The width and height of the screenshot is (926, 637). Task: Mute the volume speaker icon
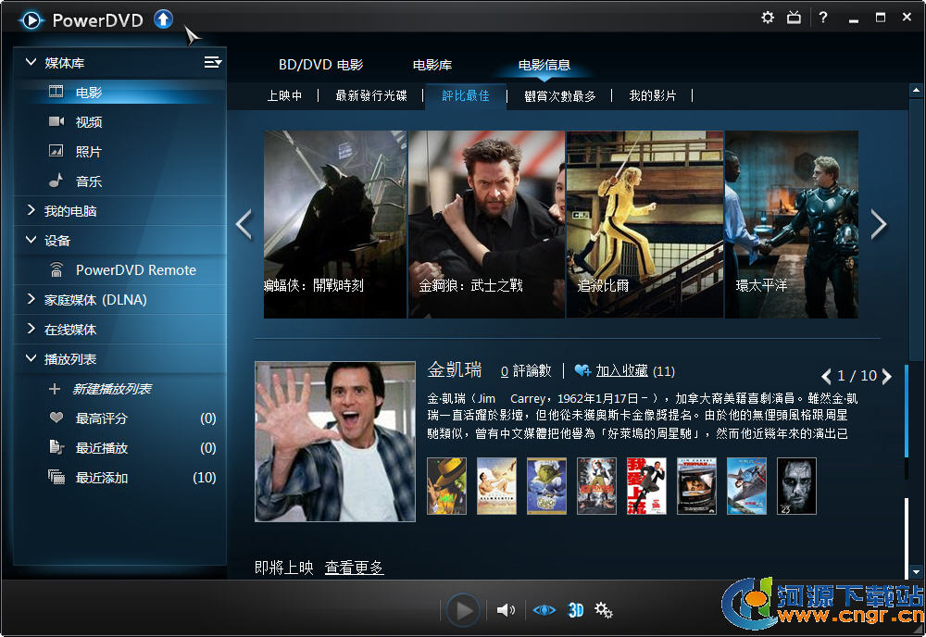[506, 610]
